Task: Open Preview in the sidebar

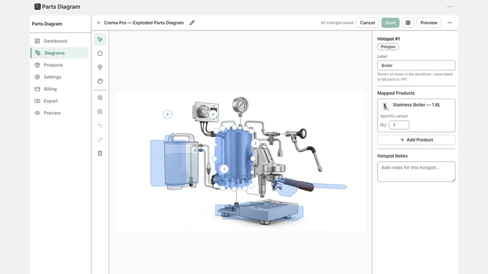Action: [59, 113]
